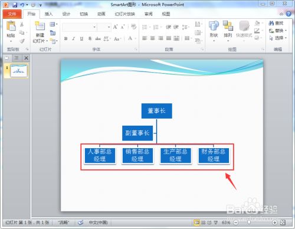This screenshot has height=229, width=295.
Task: Select the 董事长 box in the chart
Action: tap(157, 111)
